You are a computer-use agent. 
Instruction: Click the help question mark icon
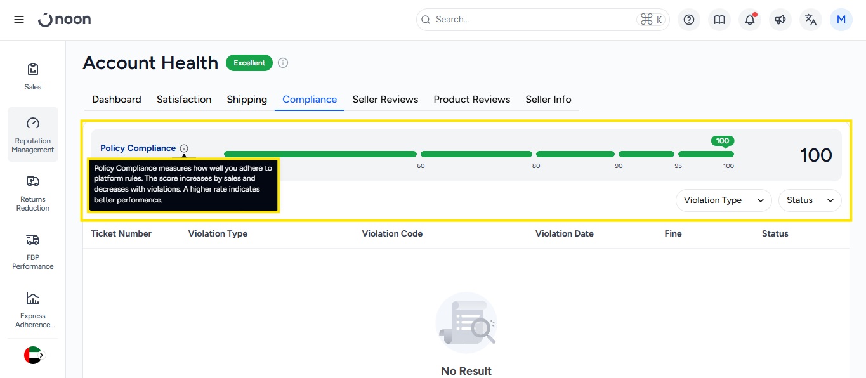689,20
